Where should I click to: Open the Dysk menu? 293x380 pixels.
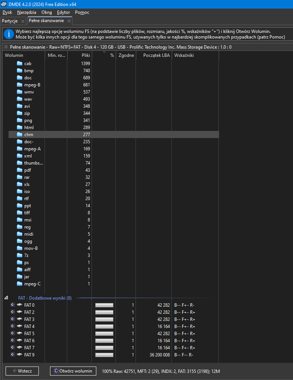coord(7,12)
